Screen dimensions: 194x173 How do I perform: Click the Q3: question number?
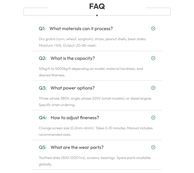click(x=43, y=88)
